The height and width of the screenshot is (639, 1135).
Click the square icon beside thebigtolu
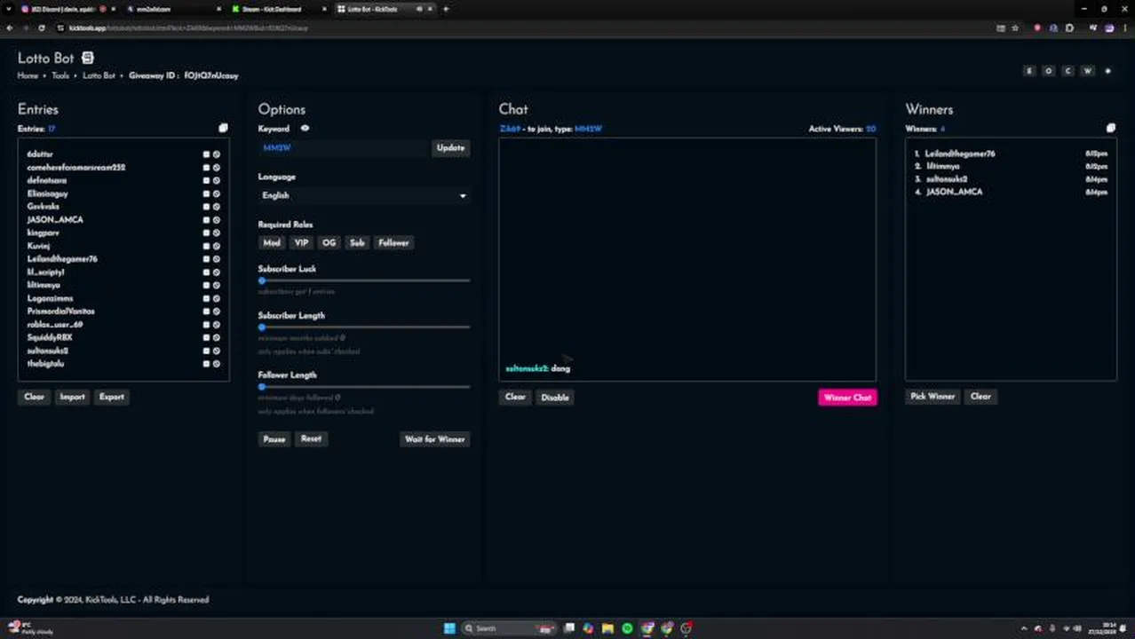(206, 364)
